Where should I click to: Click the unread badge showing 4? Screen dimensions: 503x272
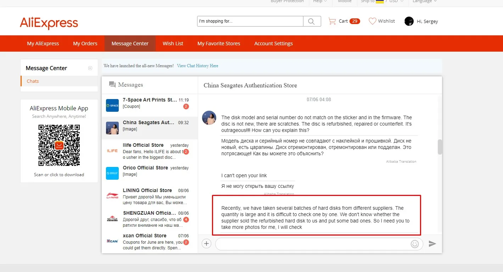[x=186, y=220]
